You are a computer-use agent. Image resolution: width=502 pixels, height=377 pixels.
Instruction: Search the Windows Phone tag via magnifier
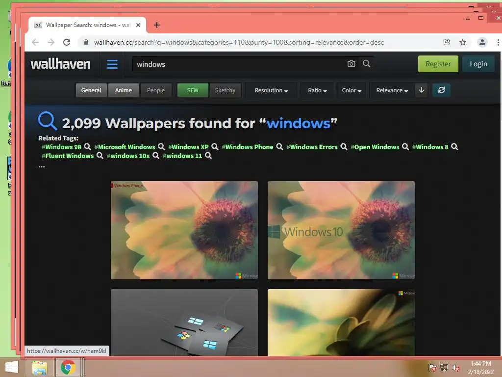click(279, 146)
